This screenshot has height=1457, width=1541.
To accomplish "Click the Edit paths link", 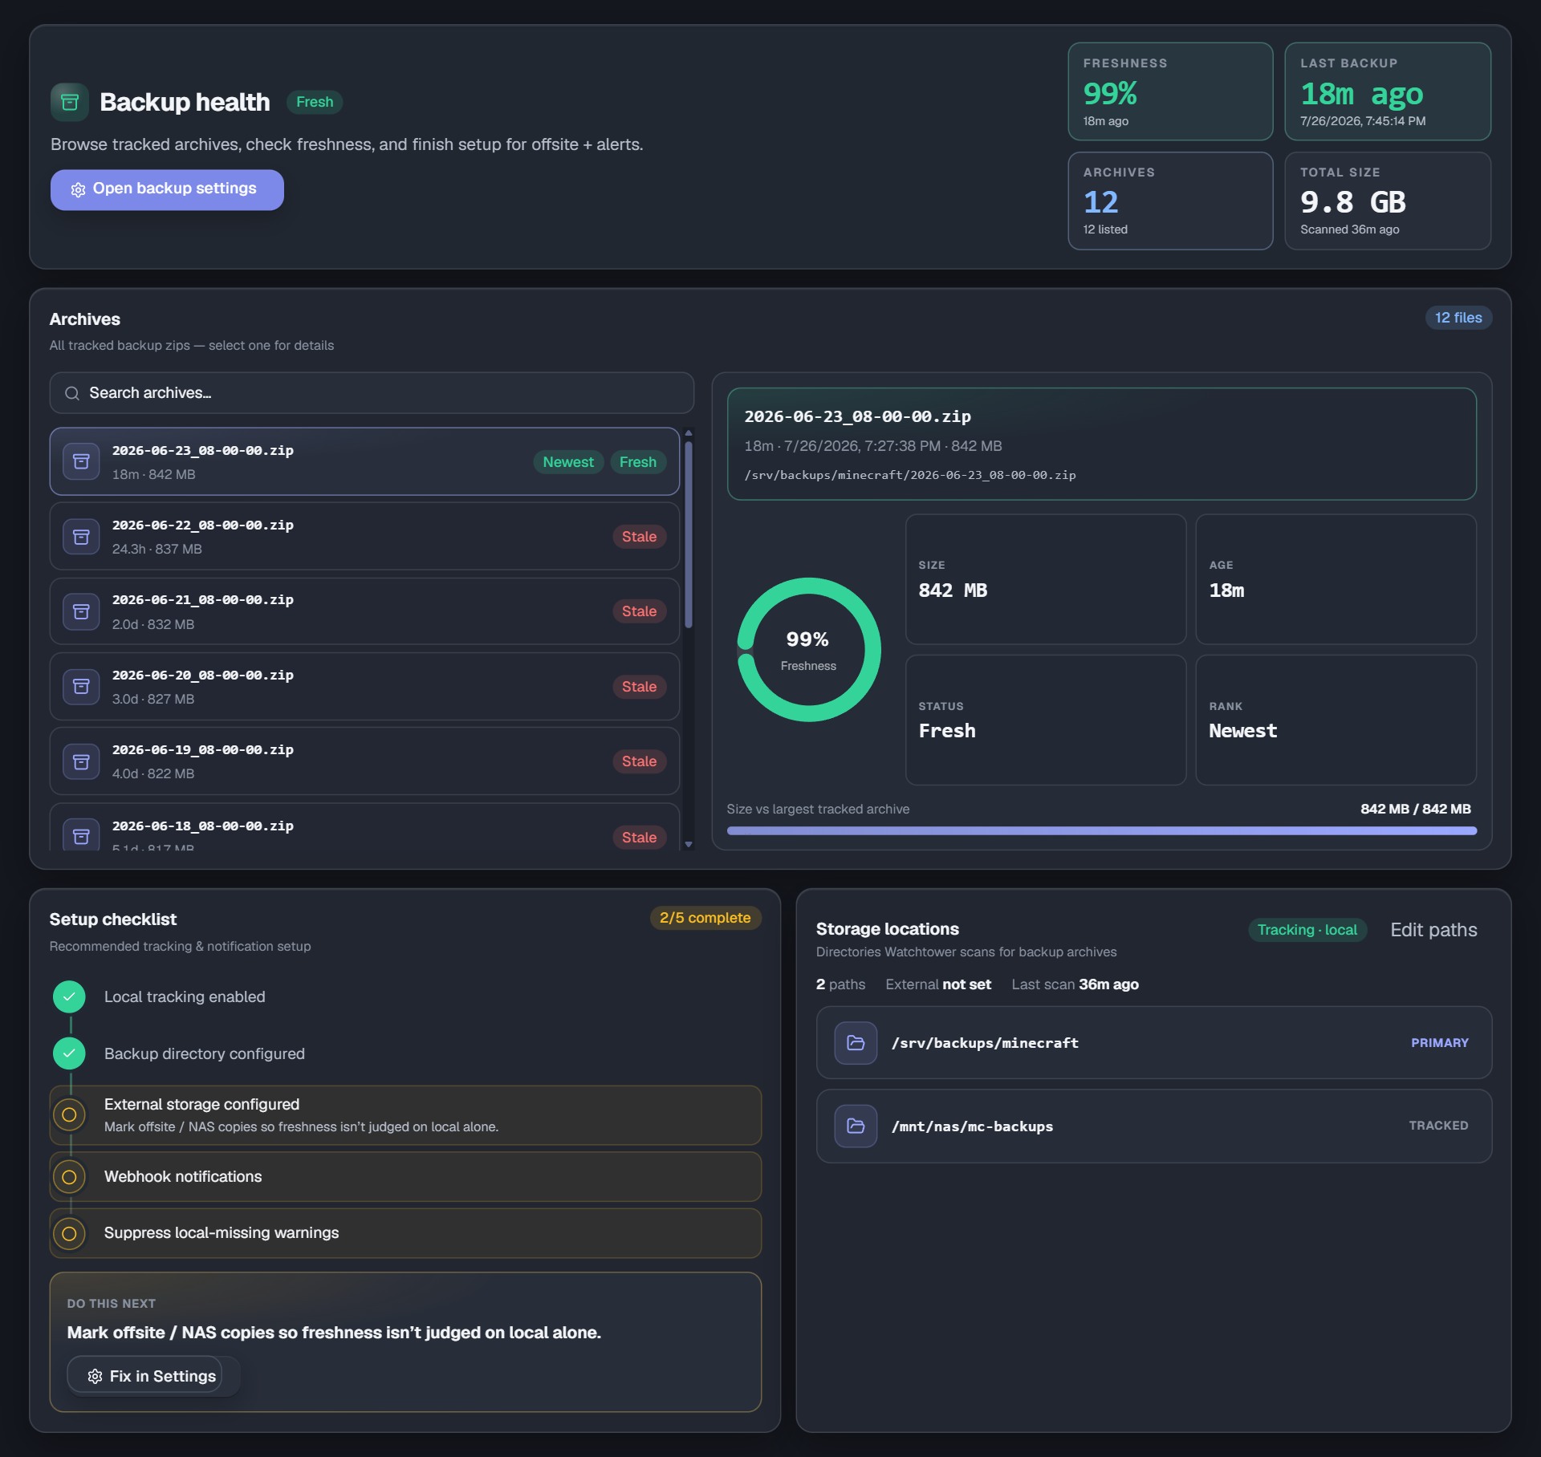I will pyautogui.click(x=1433, y=930).
